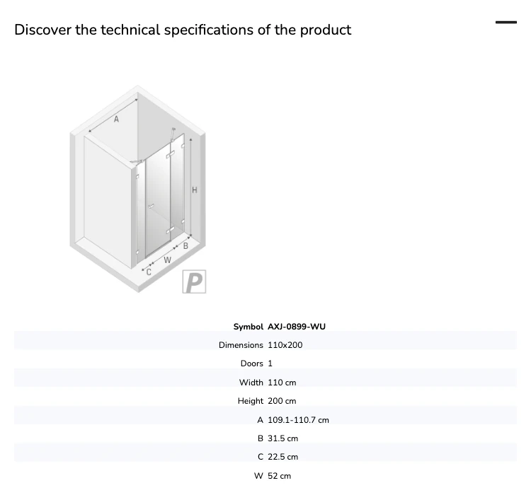Click the W 52 cm value
The height and width of the screenshot is (495, 531).
279,476
